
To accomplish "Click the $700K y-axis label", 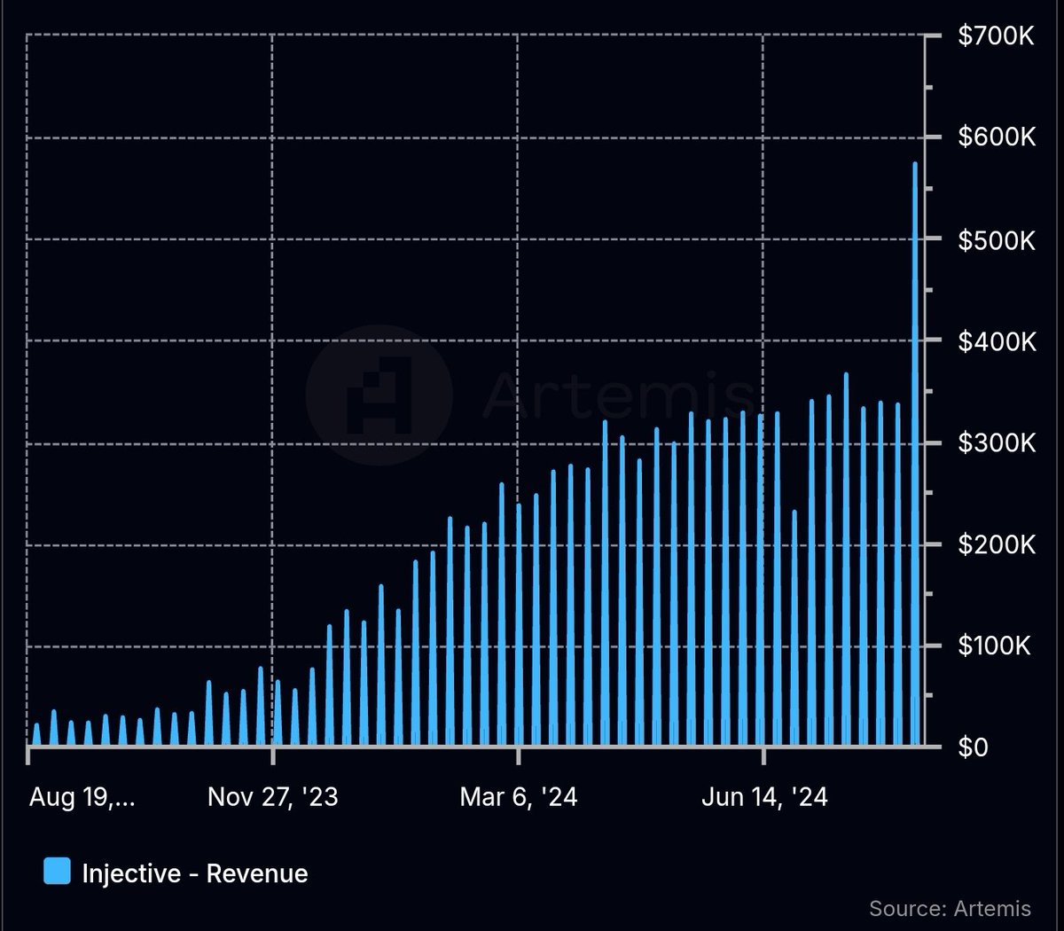I will pos(996,36).
